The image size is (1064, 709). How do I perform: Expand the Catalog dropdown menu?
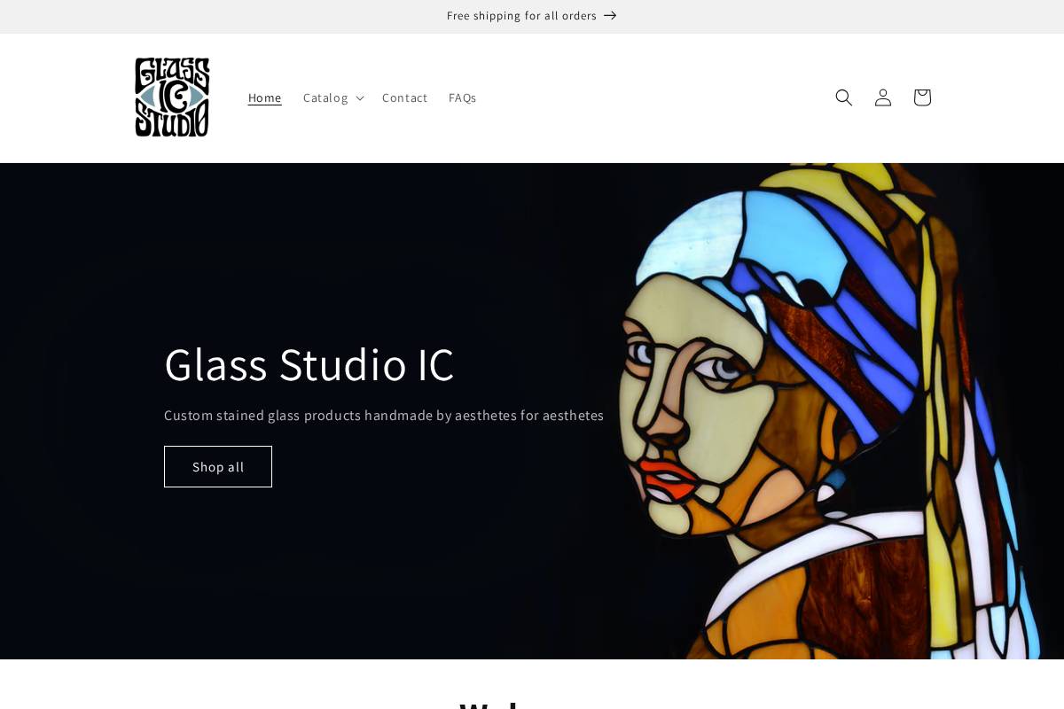click(x=333, y=97)
